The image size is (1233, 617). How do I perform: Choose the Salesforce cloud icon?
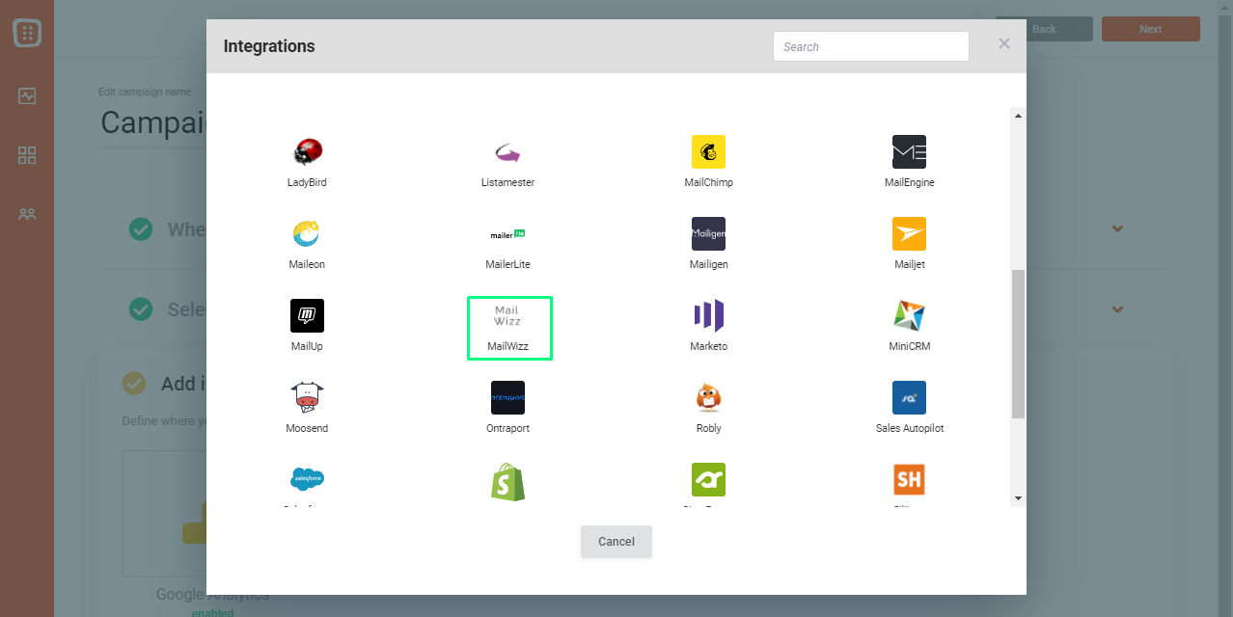(307, 479)
